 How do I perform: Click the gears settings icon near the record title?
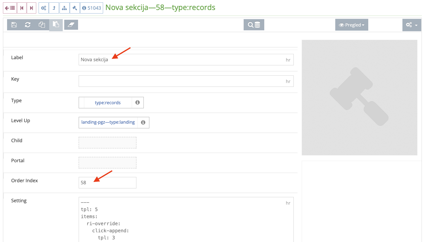43,8
